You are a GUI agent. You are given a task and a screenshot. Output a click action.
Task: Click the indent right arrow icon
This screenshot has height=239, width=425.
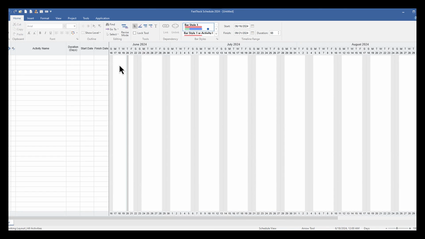point(88,26)
